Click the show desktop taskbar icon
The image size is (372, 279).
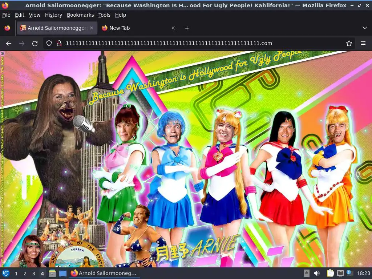(62, 274)
